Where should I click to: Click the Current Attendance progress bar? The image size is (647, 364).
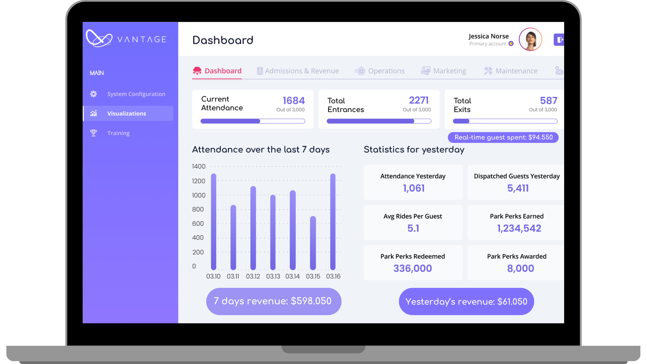click(253, 121)
